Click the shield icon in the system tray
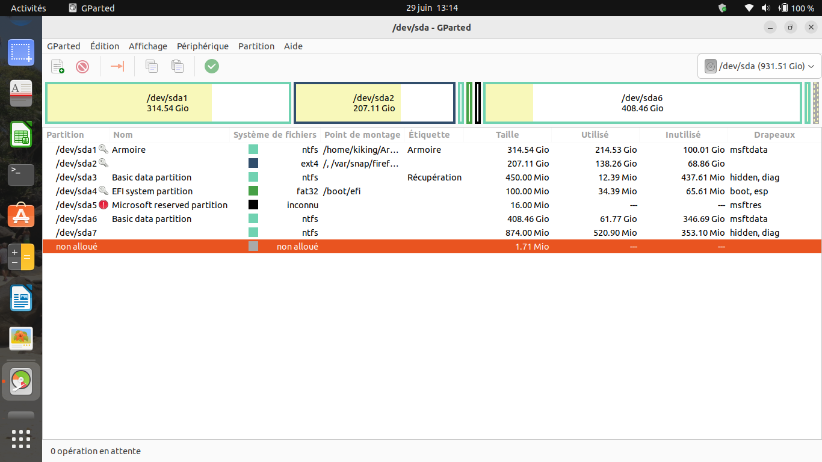Viewport: 822px width, 462px height. 722,8
